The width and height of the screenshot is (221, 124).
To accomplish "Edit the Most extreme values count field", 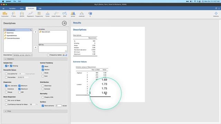I will (x=58, y=106).
